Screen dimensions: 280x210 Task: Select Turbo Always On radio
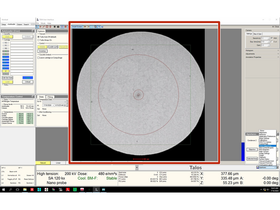(x=38, y=40)
